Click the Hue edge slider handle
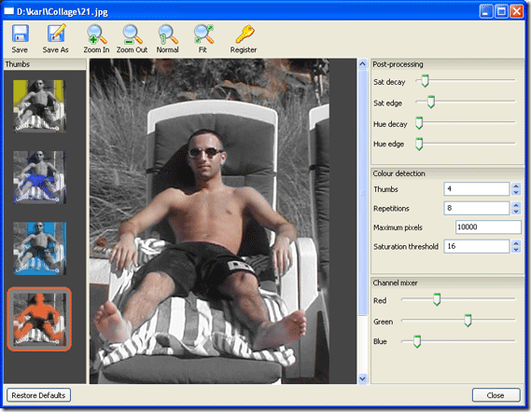The width and height of the screenshot is (531, 412). pyautogui.click(x=419, y=144)
